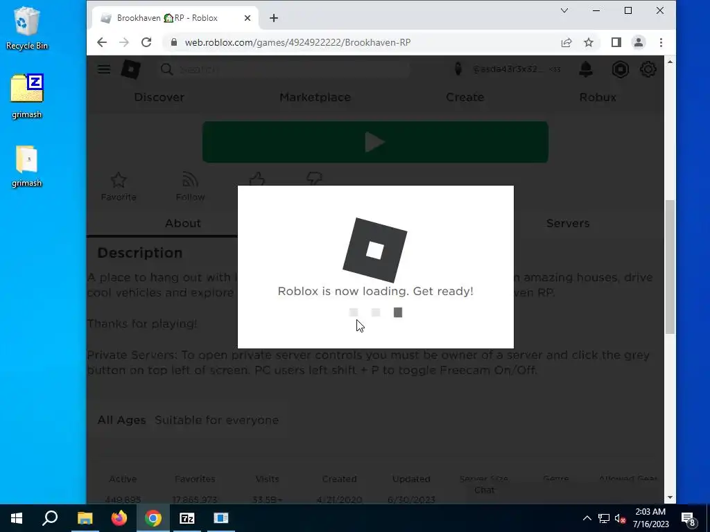This screenshot has height=532, width=710.
Task: Toggle the Chrome side panel icon
Action: tap(616, 42)
